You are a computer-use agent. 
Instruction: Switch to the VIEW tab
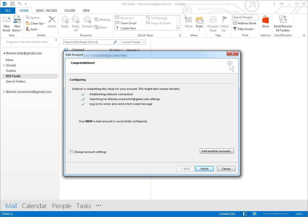(x=86, y=10)
